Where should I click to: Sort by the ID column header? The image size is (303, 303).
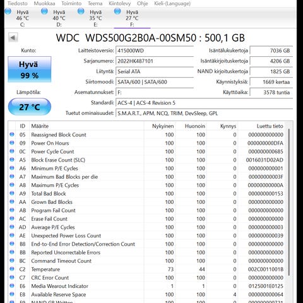coord(22,126)
